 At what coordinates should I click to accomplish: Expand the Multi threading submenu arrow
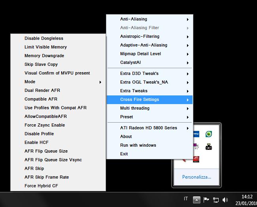188,108
